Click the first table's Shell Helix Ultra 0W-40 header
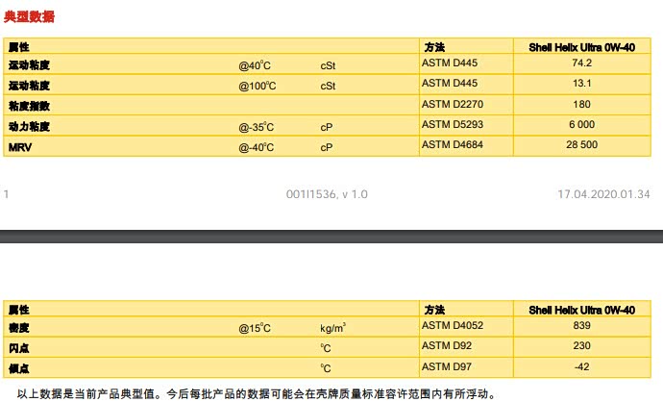The image size is (663, 402). pyautogui.click(x=582, y=47)
